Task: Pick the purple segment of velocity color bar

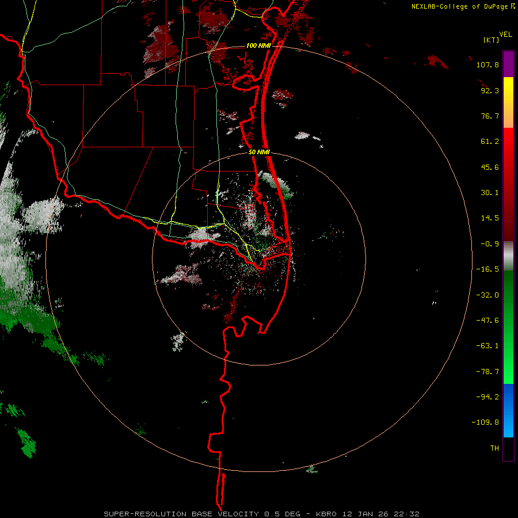Action: (508, 64)
